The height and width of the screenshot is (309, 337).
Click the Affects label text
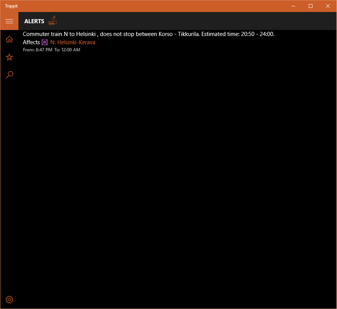[x=31, y=42]
